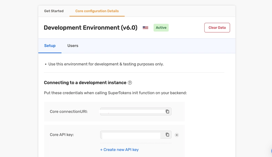Focus the Core connectionURI field
The width and height of the screenshot is (272, 157).
point(136,111)
